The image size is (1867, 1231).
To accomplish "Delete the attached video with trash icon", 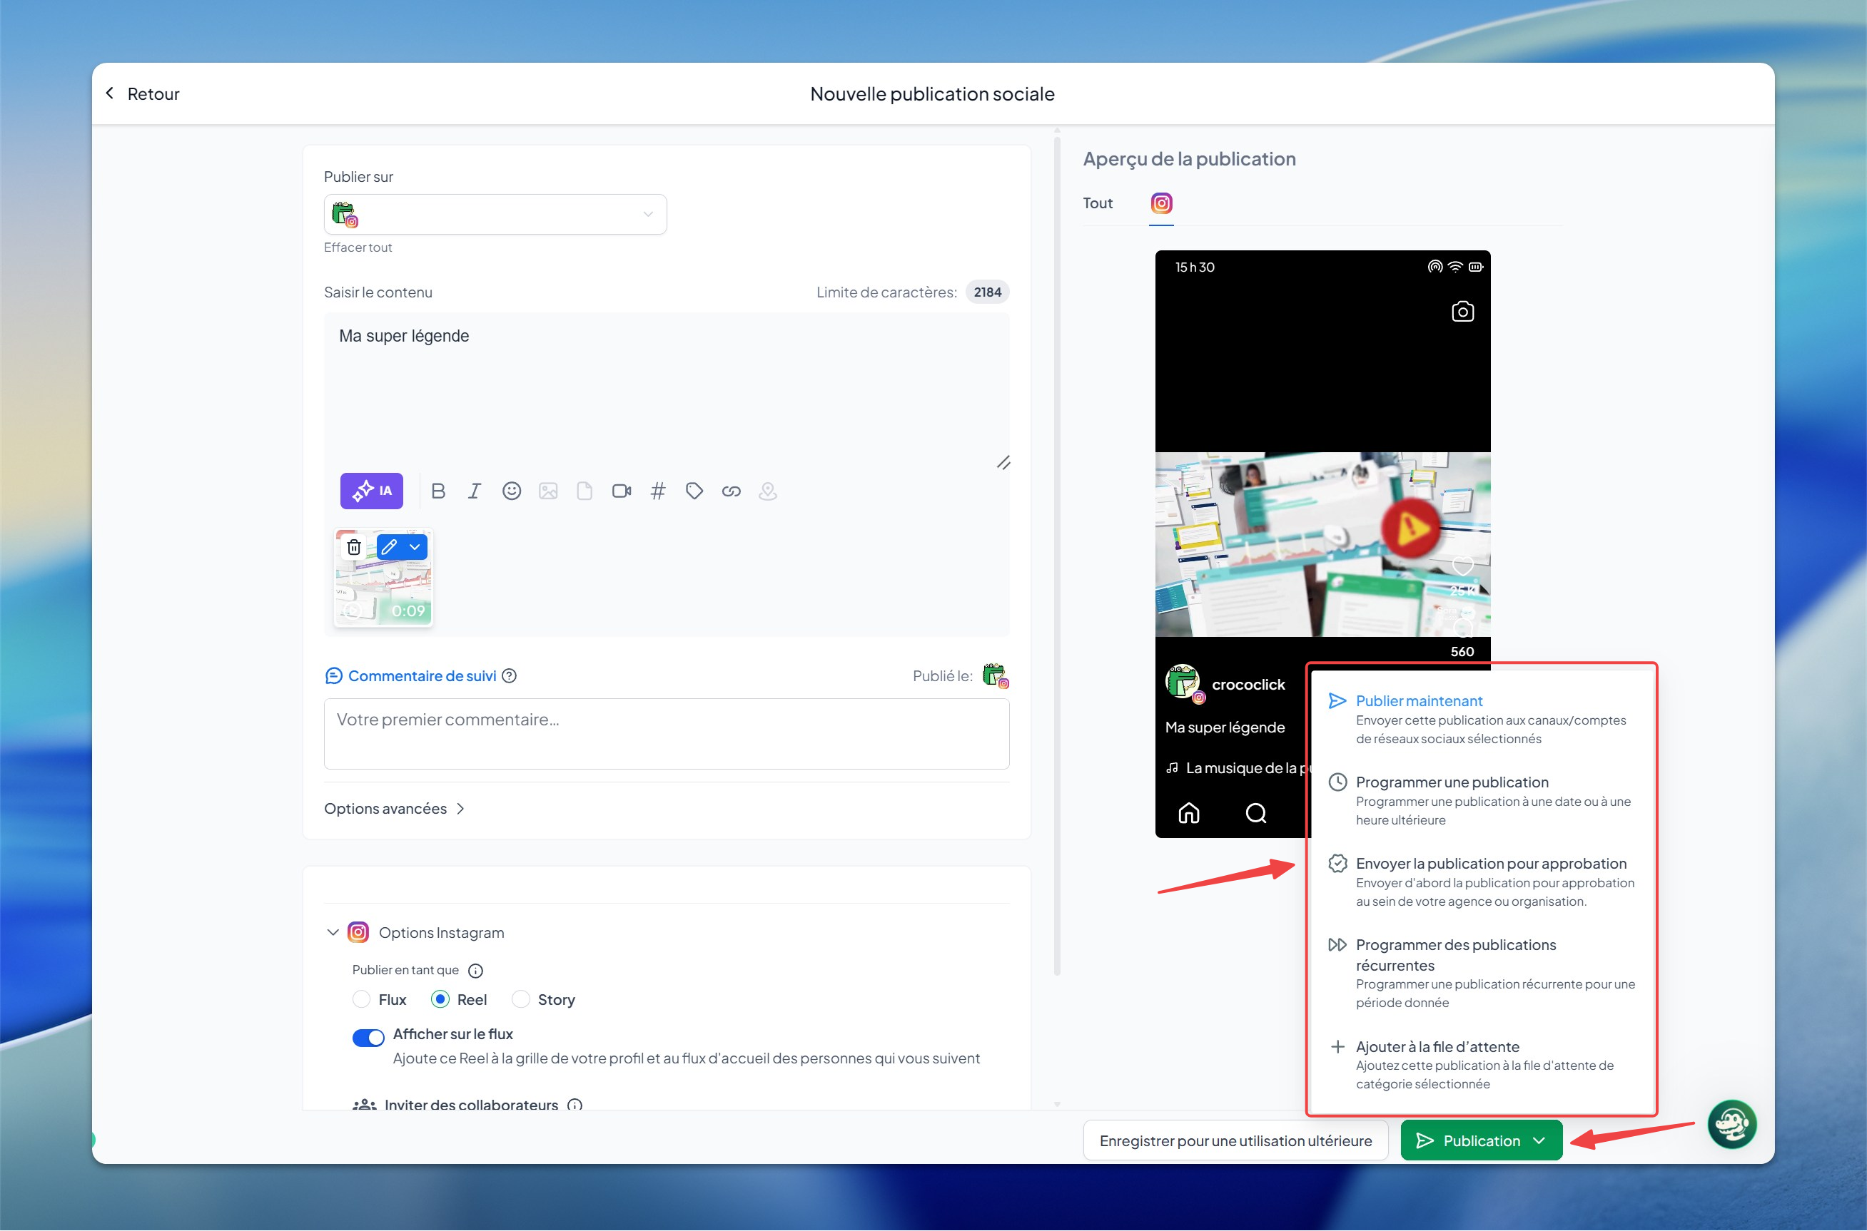I will [354, 546].
